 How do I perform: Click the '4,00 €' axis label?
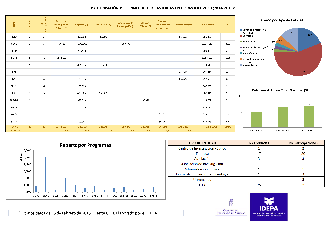click(27, 164)
